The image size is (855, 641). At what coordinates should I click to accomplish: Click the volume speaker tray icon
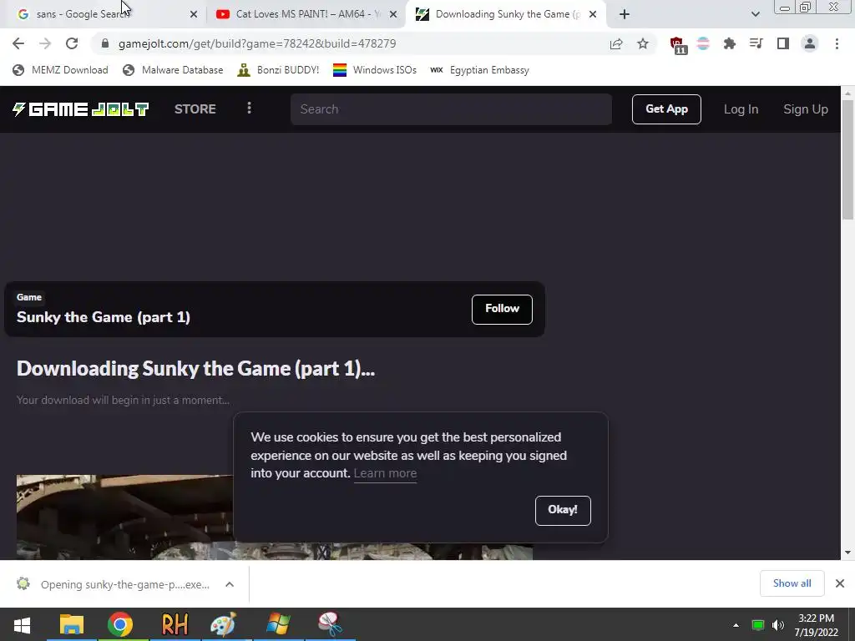click(x=778, y=625)
